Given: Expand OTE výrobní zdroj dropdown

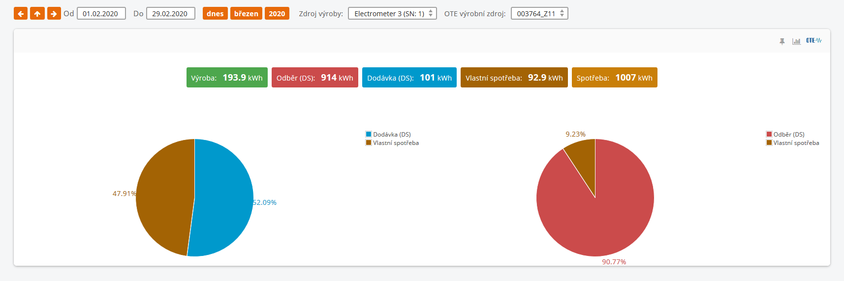Looking at the screenshot, I should [539, 14].
